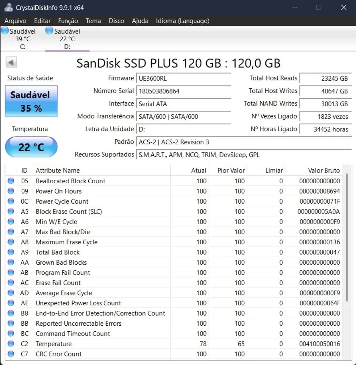Click the status orb on Maximum Erase Cycle row

(11, 242)
